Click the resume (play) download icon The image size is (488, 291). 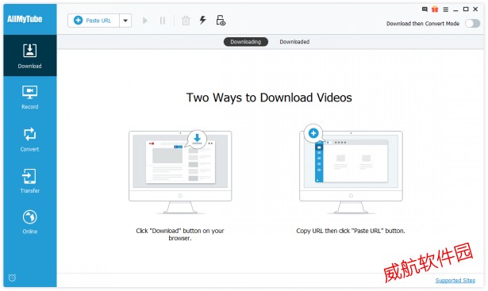coord(145,21)
